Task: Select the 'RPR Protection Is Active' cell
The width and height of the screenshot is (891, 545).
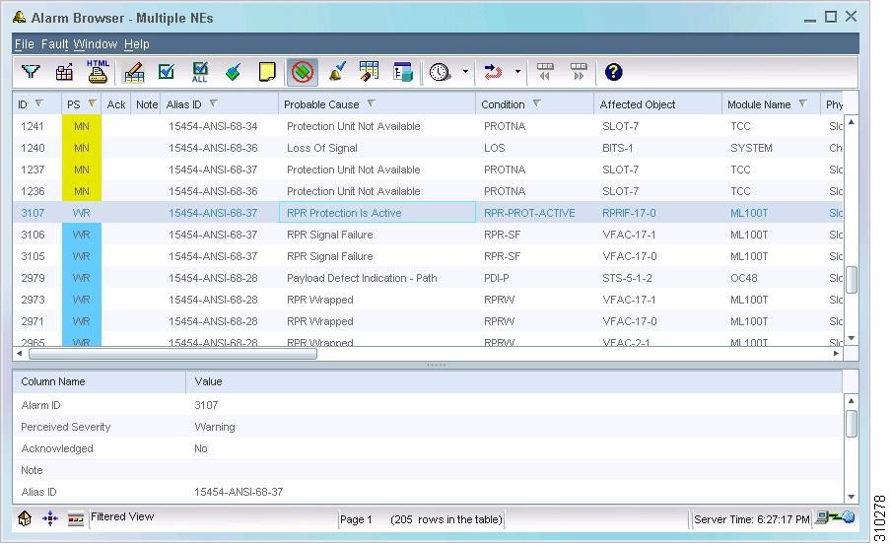Action: point(377,213)
